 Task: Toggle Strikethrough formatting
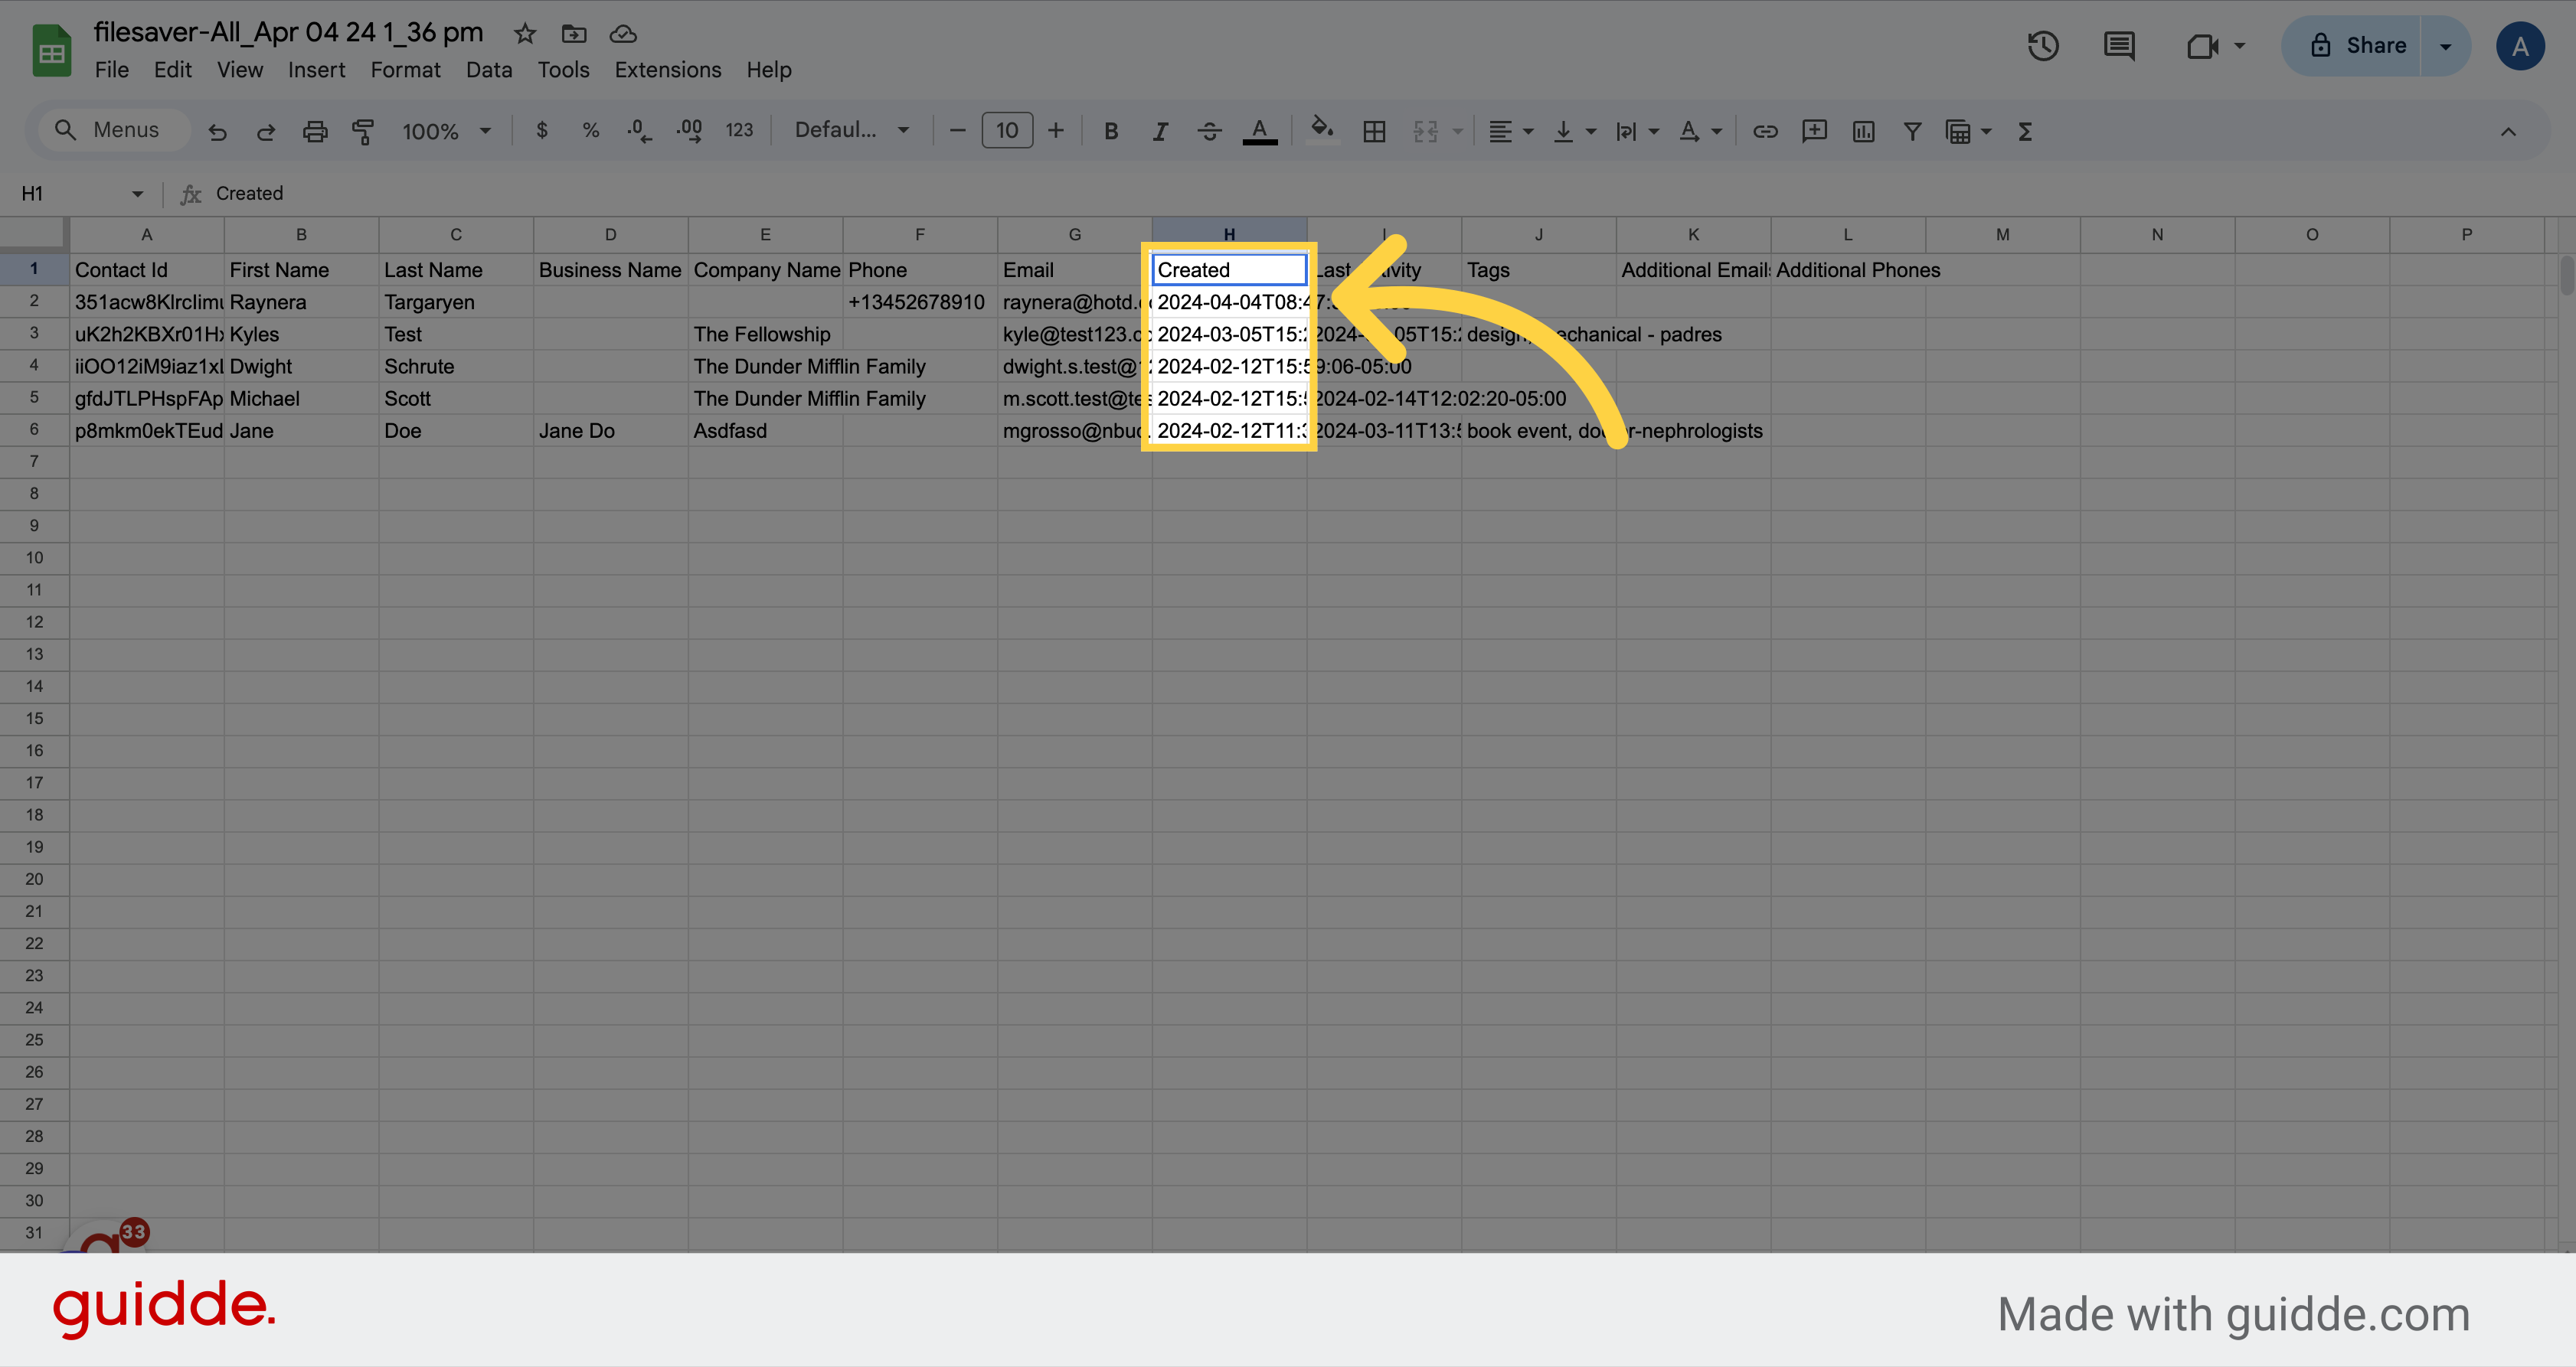tap(1209, 131)
